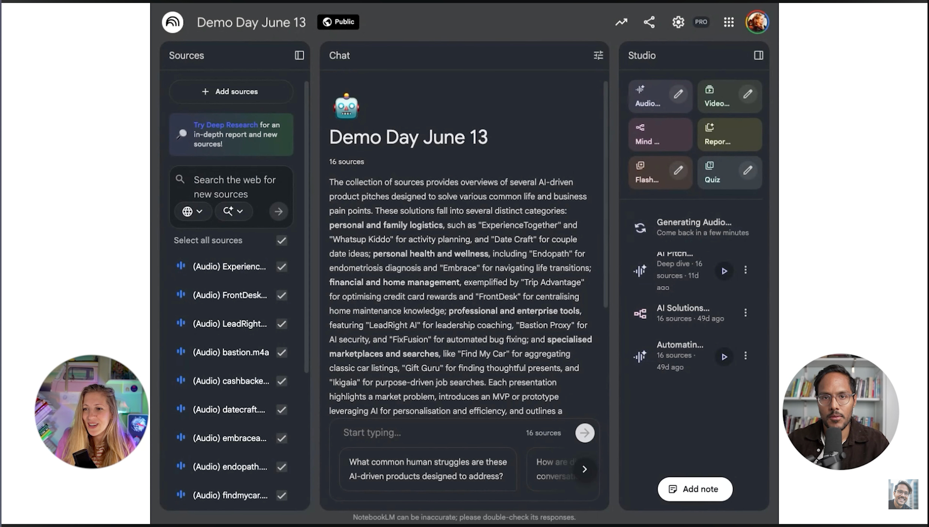Expand the research mode dropdown
The height and width of the screenshot is (527, 929).
click(233, 211)
